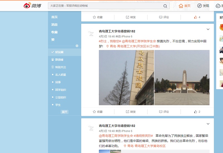Like the martyrs cemetery post with 2 likes
The width and height of the screenshot is (223, 153).
pyautogui.click(x=197, y=112)
